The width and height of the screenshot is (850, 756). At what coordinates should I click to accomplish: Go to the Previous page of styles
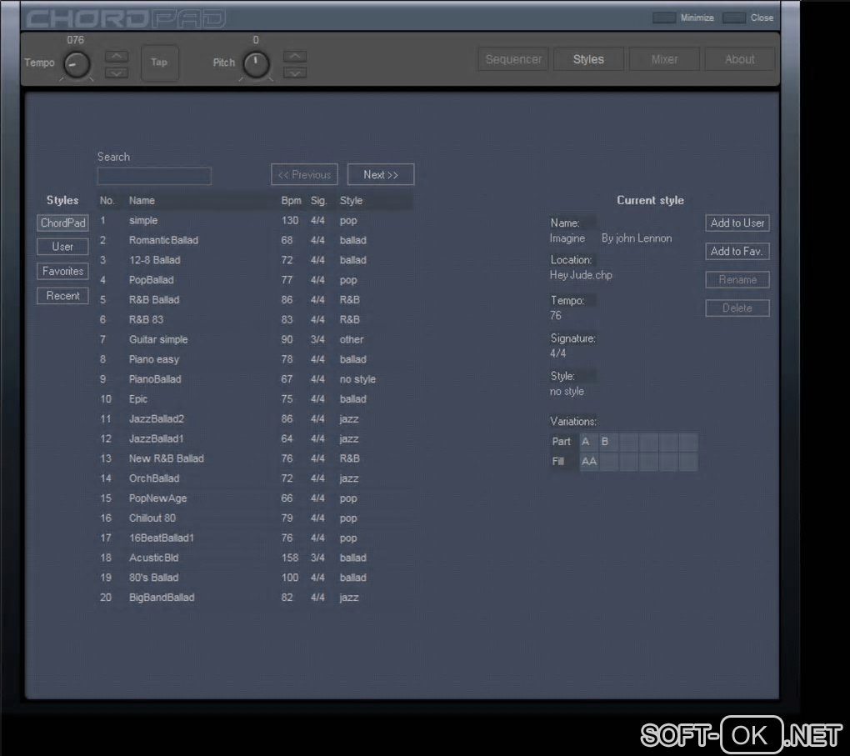point(305,175)
